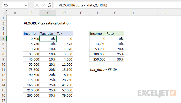
Task: Click the tax cell 52,500
Action: 65,90
